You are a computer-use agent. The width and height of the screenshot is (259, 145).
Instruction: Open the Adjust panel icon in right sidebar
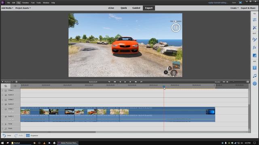[255, 20]
